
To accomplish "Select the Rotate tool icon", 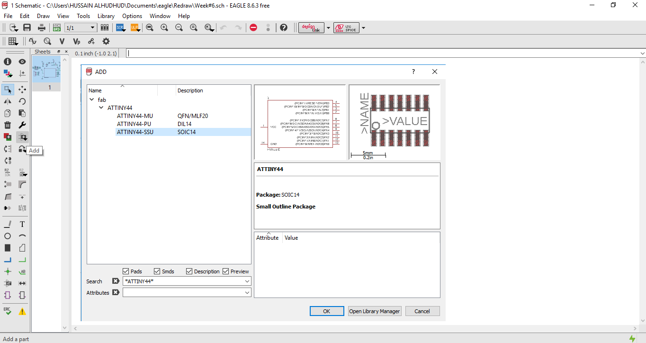I will coord(22,101).
